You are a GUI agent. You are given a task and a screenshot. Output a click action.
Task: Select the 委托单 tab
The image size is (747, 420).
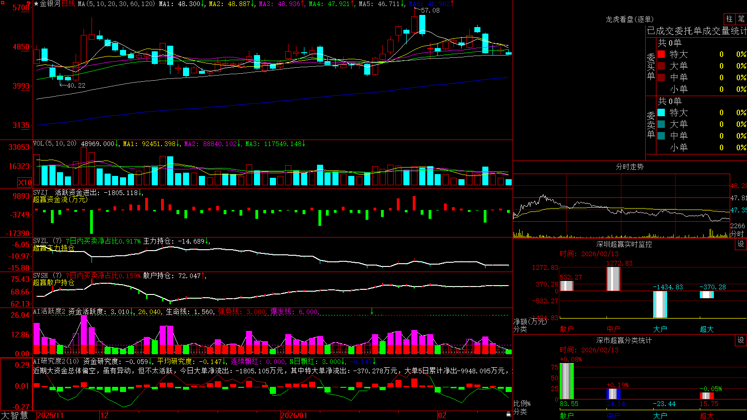click(x=689, y=31)
